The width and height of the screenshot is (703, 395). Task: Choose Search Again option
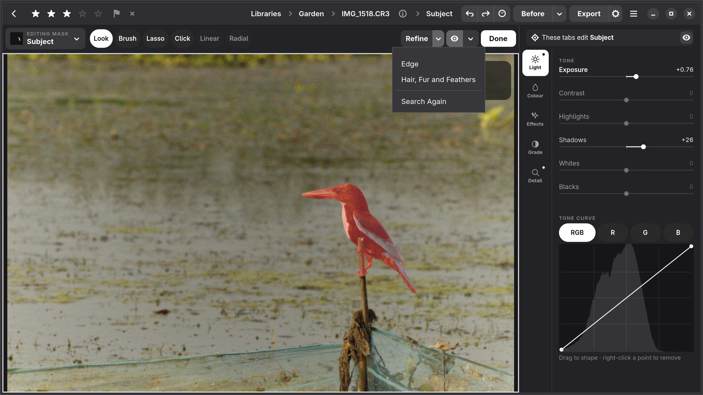click(x=438, y=101)
